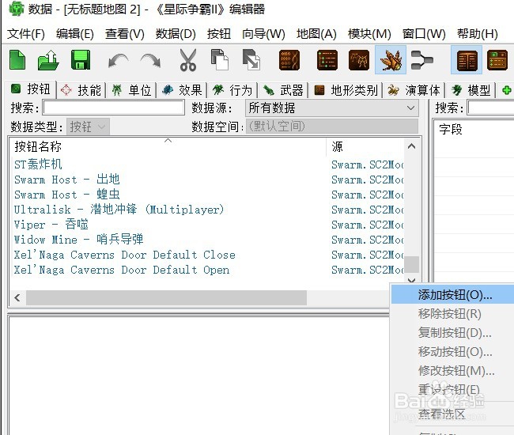
Task: Open the 编辑(E) menu
Action: tap(75, 34)
